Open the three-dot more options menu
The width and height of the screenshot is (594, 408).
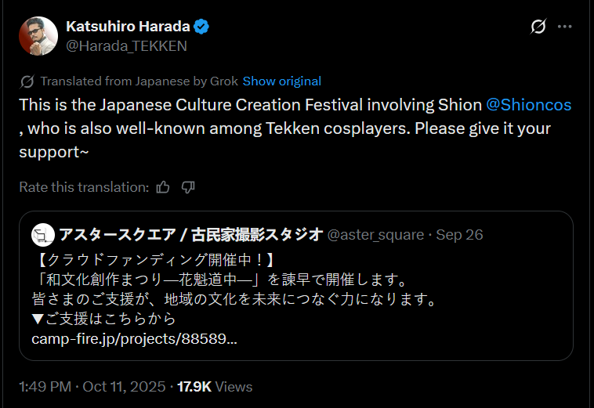click(x=564, y=27)
